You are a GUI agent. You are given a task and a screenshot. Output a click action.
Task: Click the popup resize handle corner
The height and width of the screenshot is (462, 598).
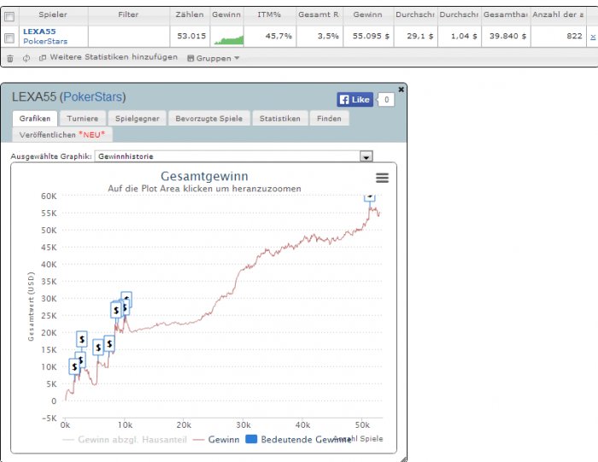point(403,459)
